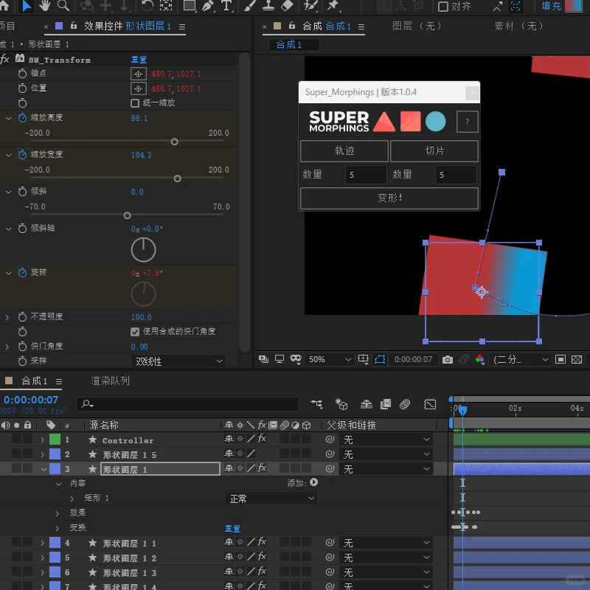
Task: Open the 采样 双线性 sampling dropdown
Action: (178, 361)
